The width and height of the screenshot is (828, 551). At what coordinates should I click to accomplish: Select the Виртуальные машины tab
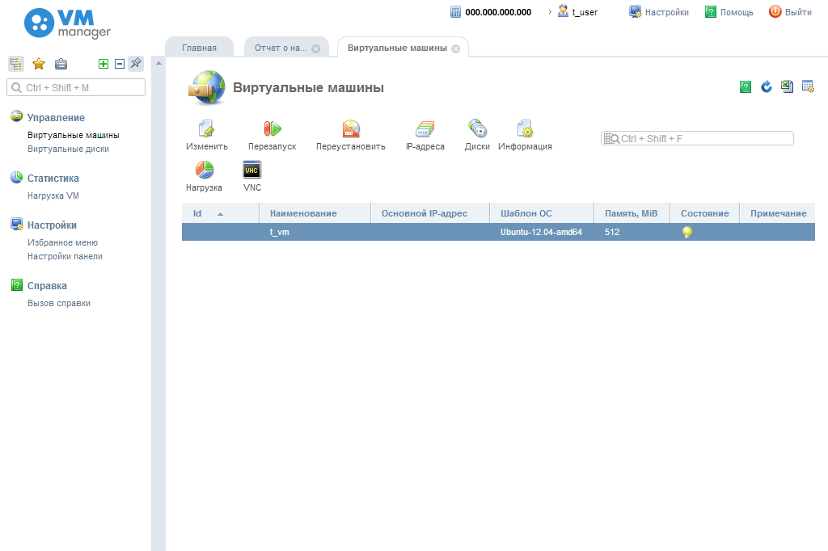point(397,48)
